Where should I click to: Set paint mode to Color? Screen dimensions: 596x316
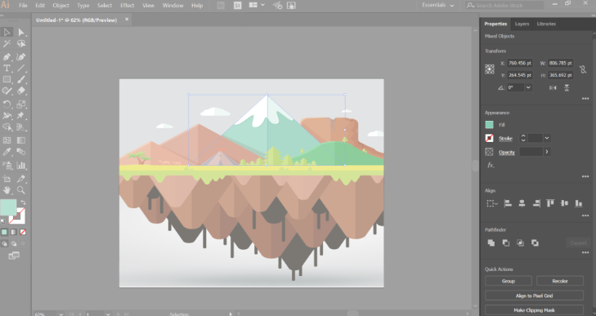pos(4,232)
